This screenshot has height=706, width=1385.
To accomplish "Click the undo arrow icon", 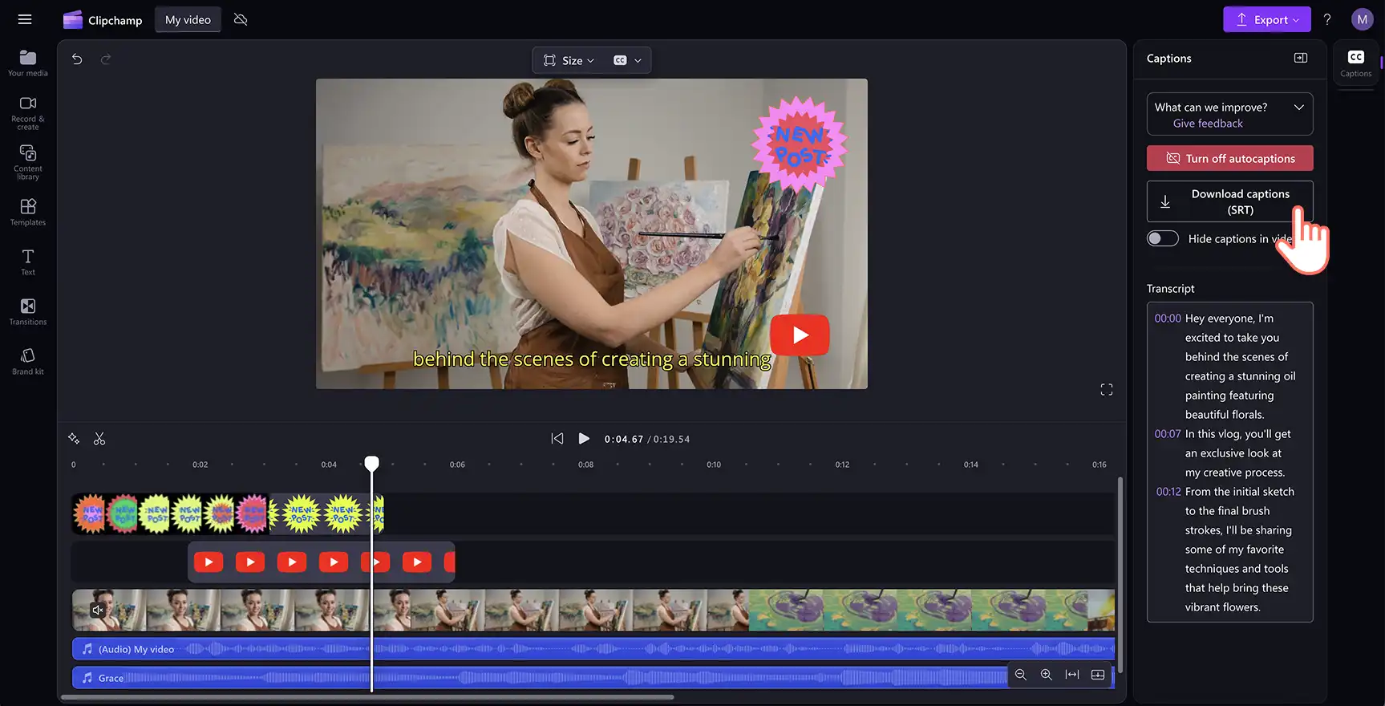I will 77,59.
